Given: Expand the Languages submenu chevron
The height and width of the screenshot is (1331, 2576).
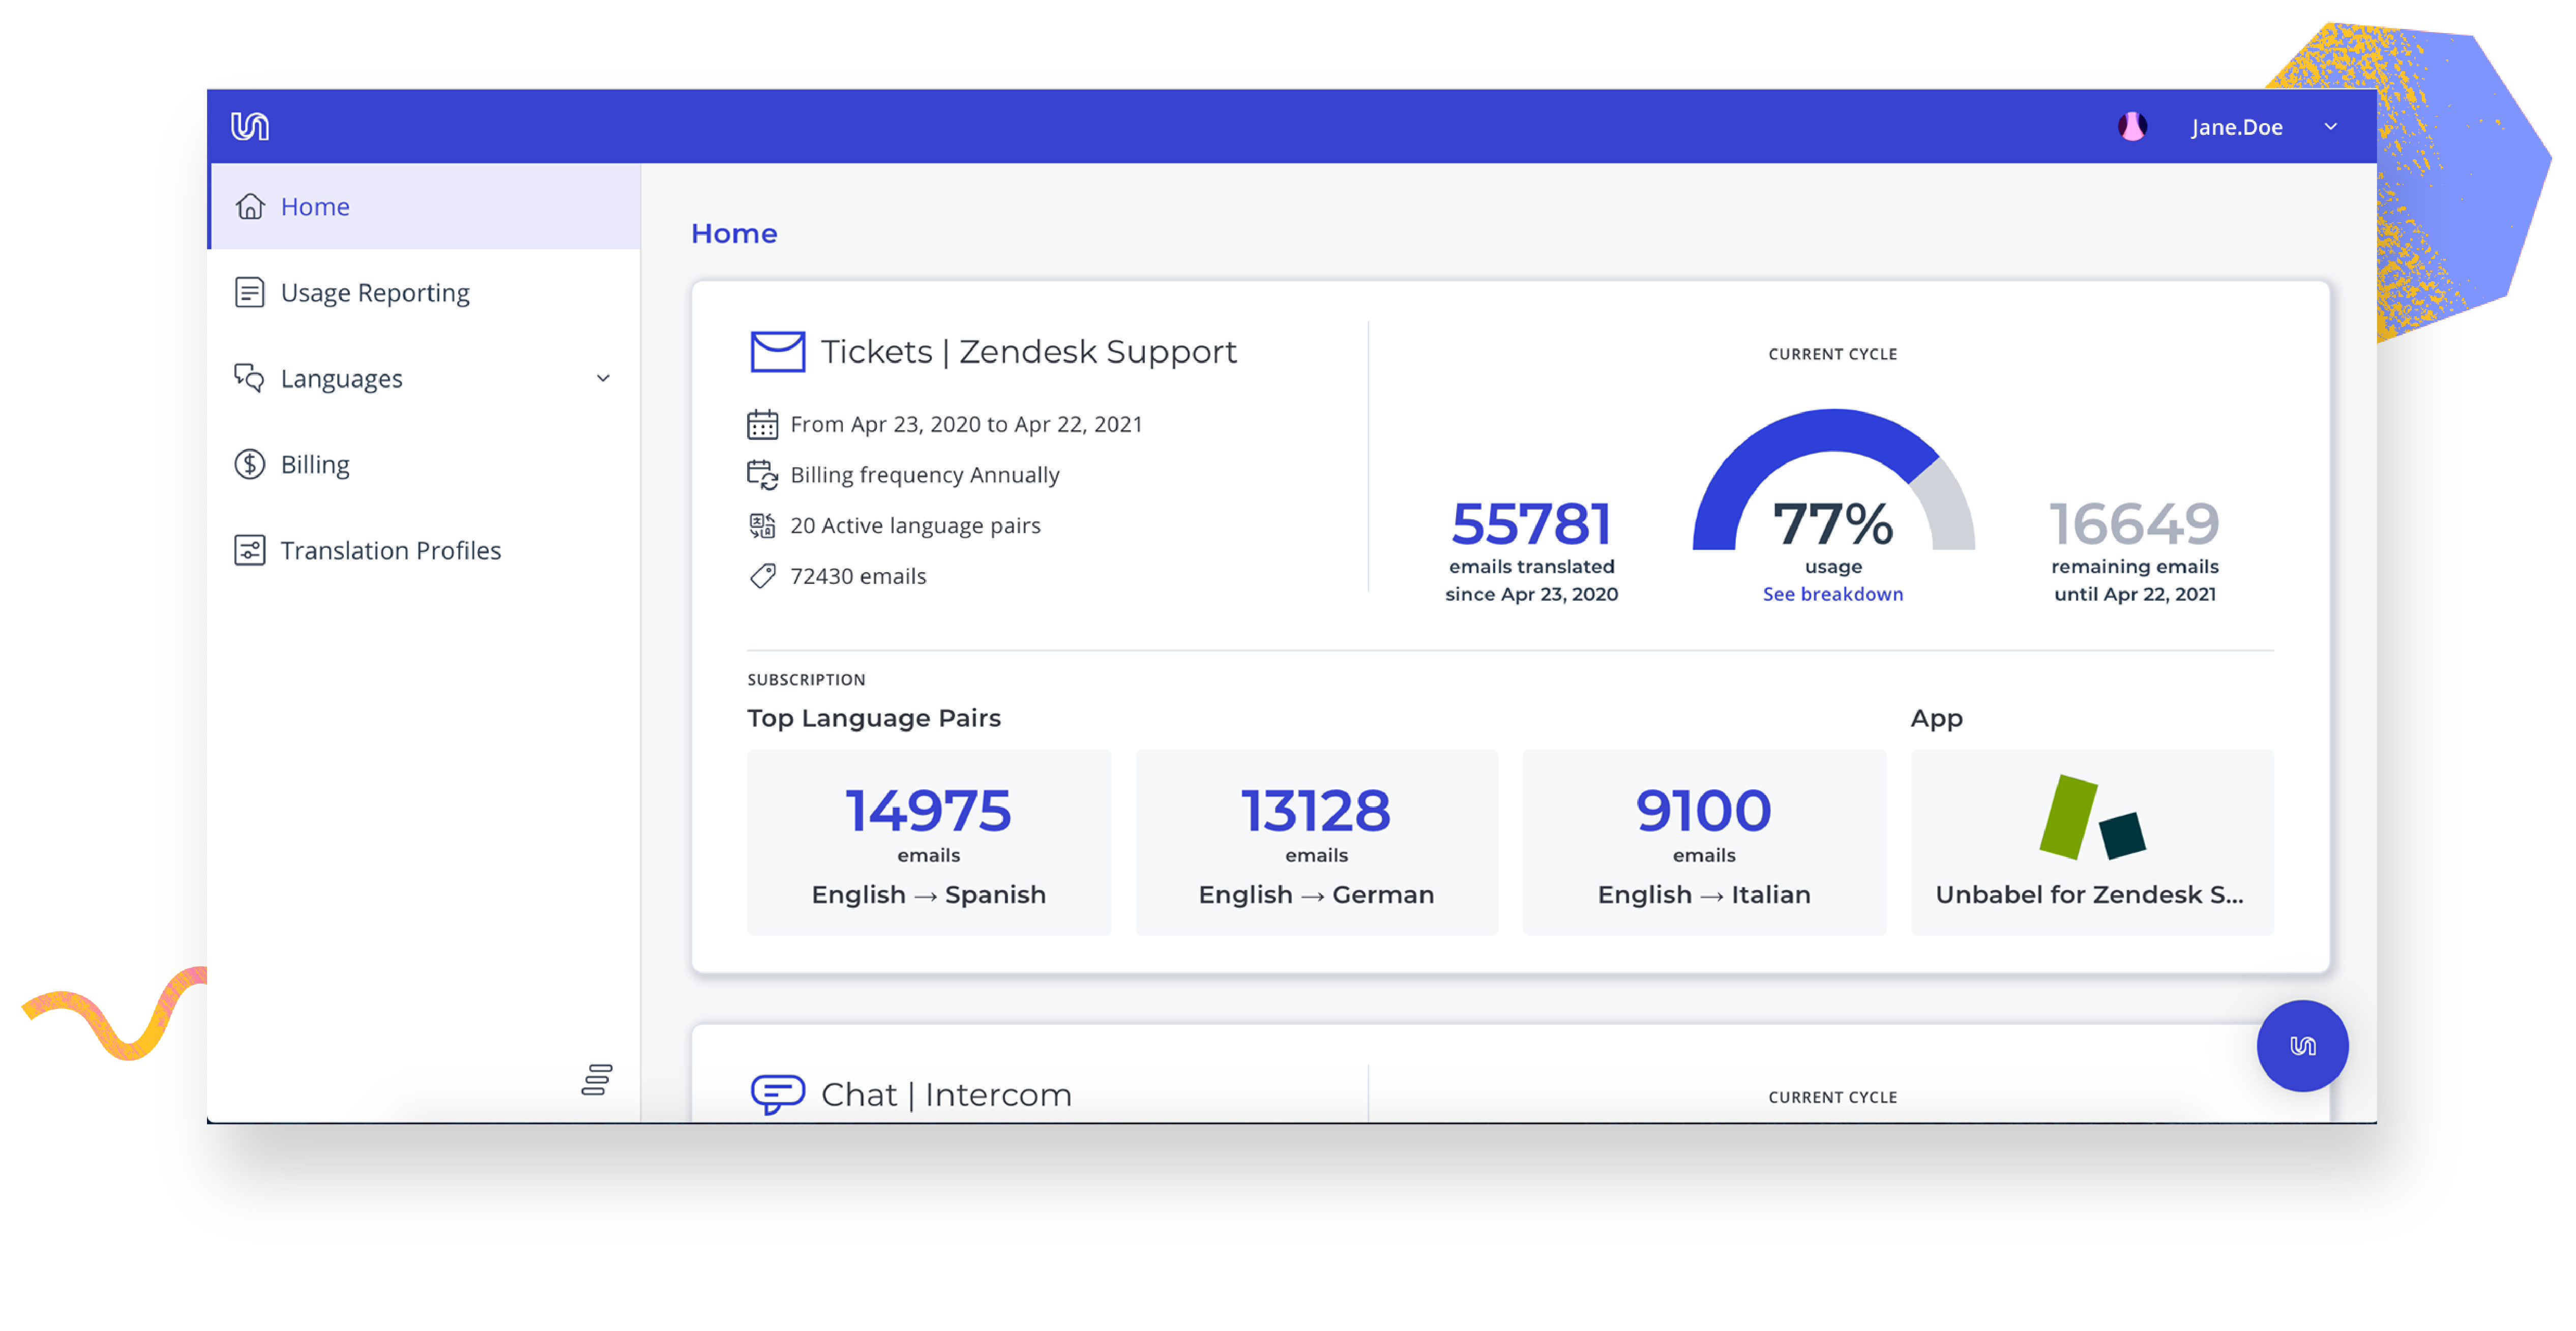Looking at the screenshot, I should [x=602, y=378].
